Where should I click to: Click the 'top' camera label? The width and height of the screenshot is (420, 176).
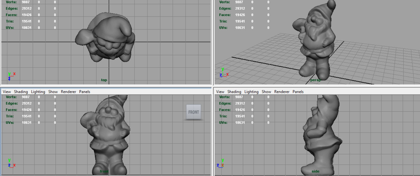pos(104,80)
